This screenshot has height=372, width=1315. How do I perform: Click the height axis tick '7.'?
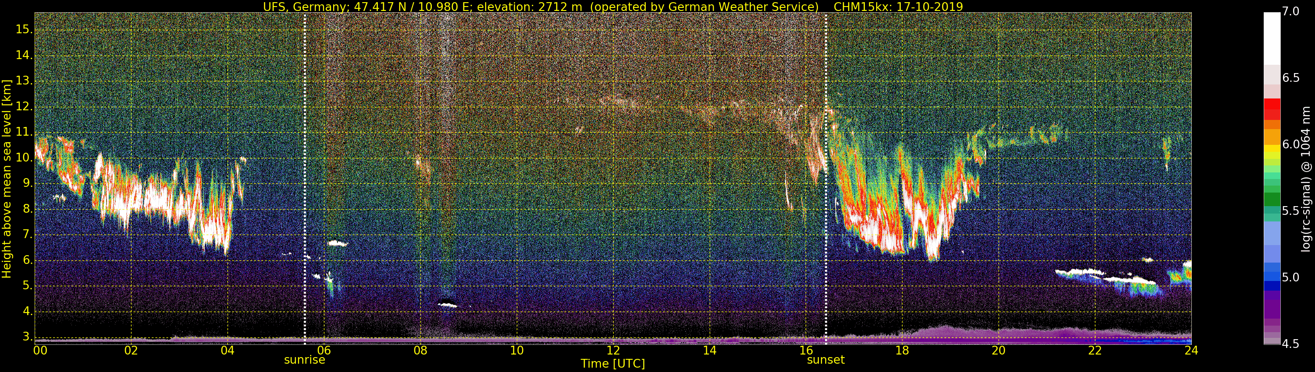pos(27,235)
